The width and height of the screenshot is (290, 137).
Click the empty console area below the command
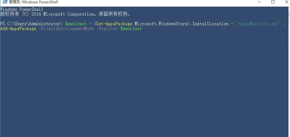coord(144,83)
